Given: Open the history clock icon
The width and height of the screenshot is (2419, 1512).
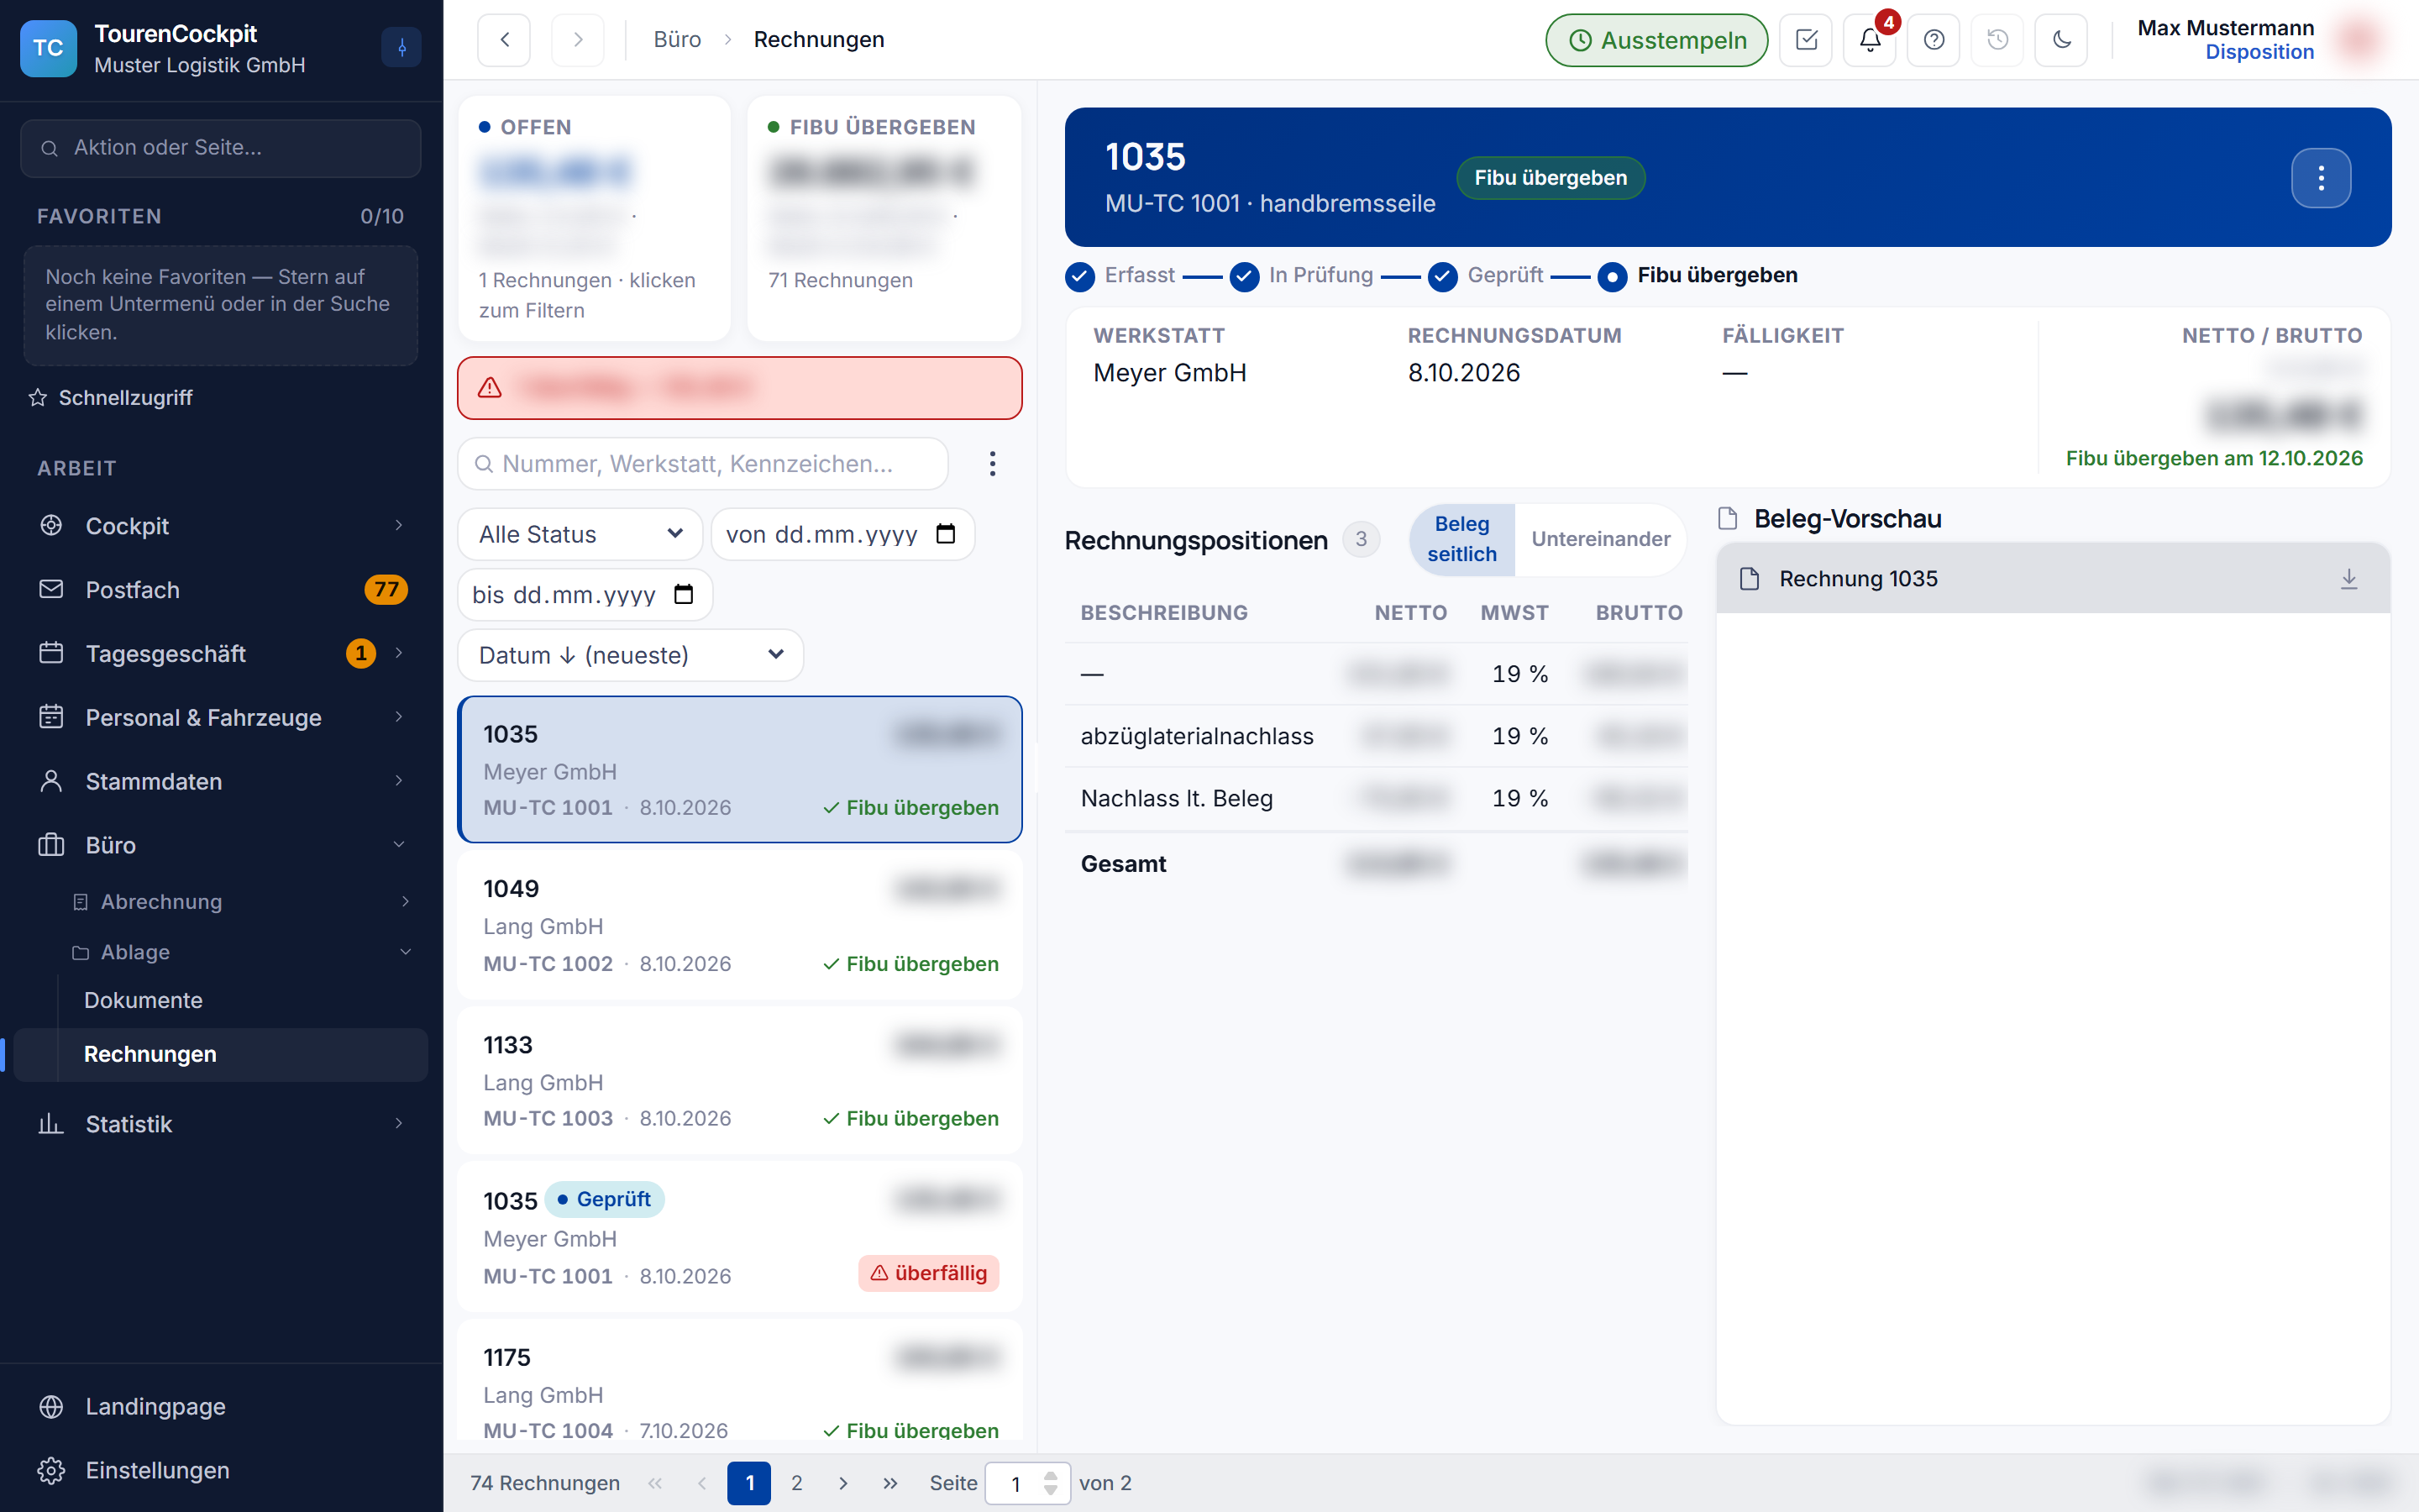Looking at the screenshot, I should pos(1997,40).
